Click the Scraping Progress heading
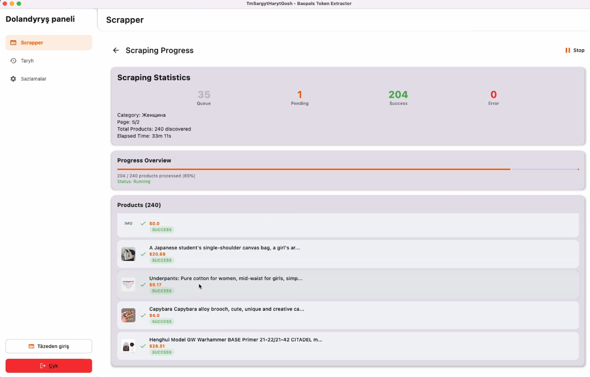Viewport: 590px width, 377px height. click(x=160, y=50)
